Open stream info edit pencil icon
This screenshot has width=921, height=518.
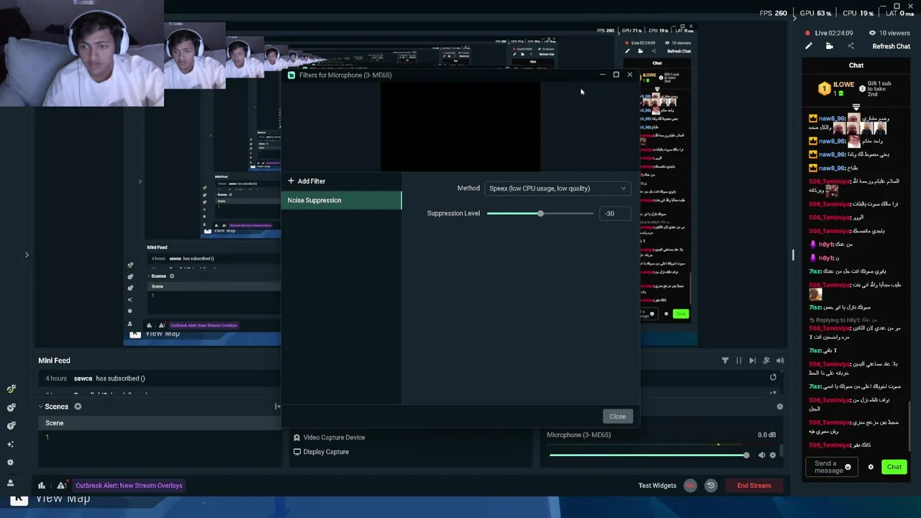[808, 46]
